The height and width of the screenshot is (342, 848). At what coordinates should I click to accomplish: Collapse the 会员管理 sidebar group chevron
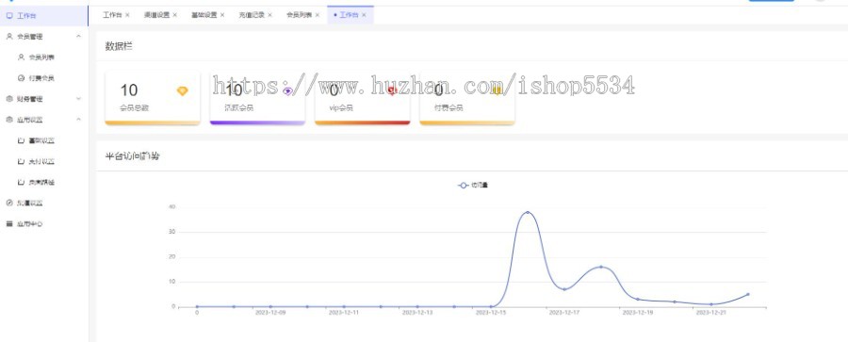(78, 36)
